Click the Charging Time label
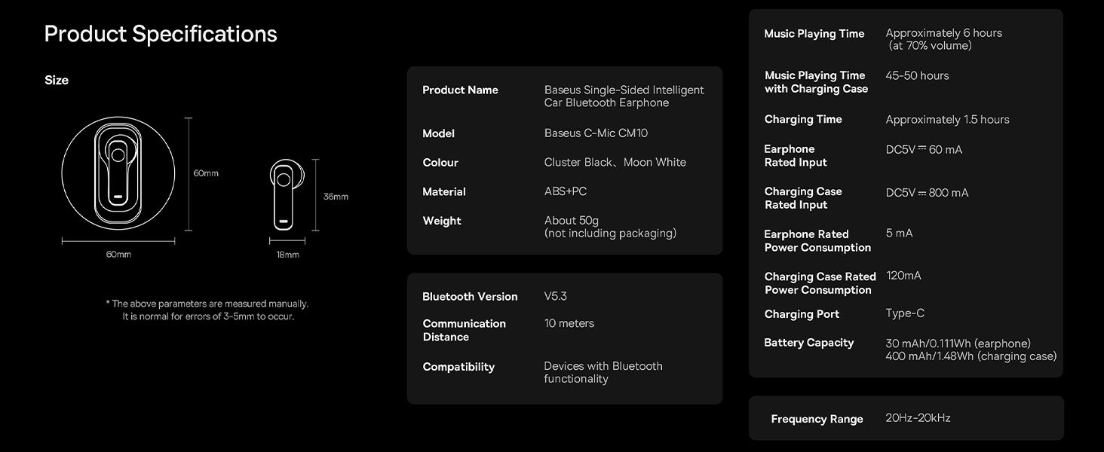This screenshot has width=1104, height=452. [803, 119]
